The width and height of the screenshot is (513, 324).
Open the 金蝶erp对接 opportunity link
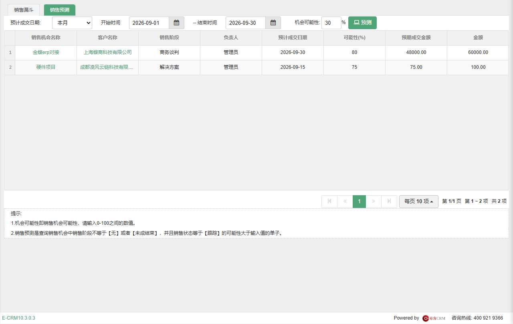(x=46, y=52)
